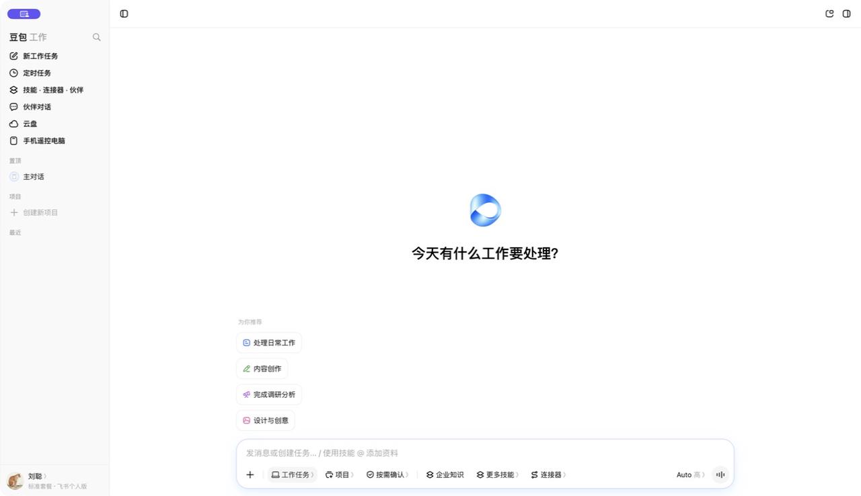Viewport: 861px width, 496px height.
Task: Click the 项目 section label in sidebar
Action: tap(15, 197)
